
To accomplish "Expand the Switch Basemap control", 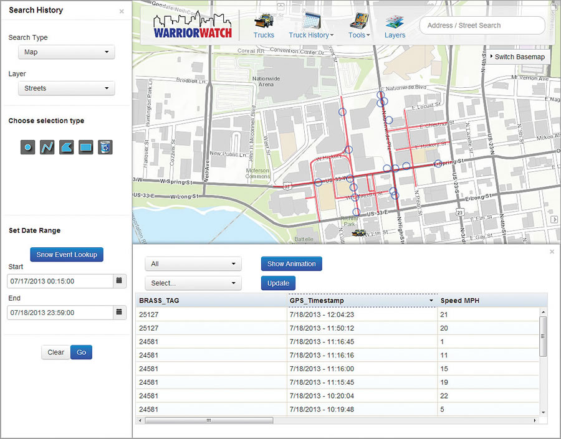I will (x=519, y=56).
